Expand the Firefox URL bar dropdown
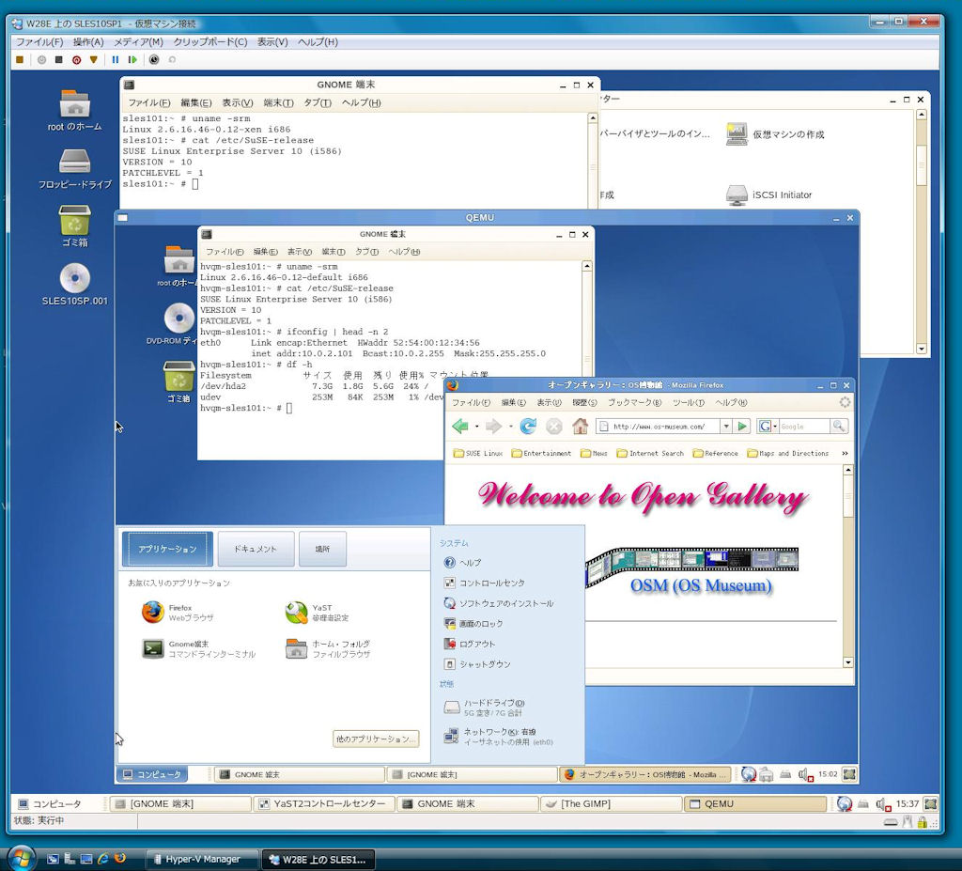This screenshot has width=962, height=871. click(x=726, y=426)
